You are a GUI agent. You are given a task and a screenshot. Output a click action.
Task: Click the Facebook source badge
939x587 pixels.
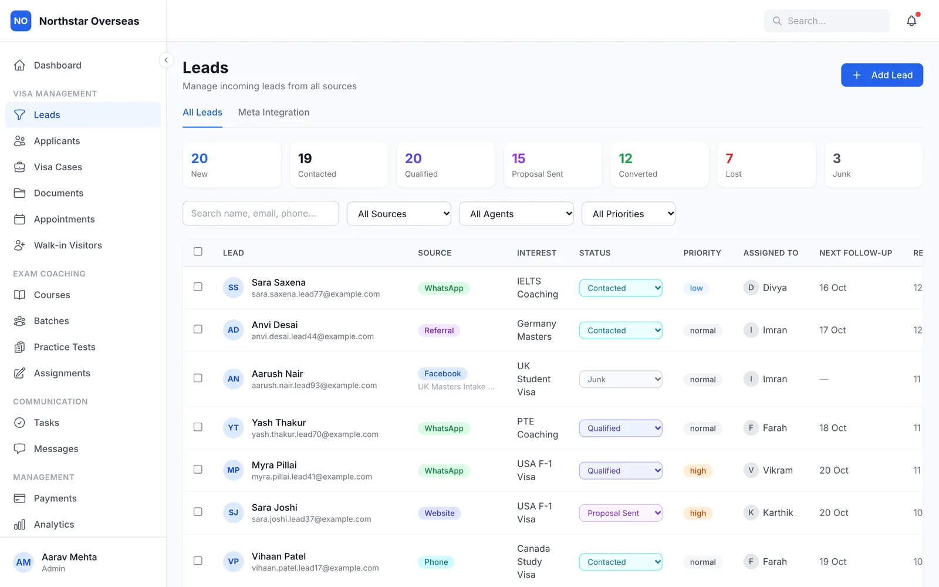(x=443, y=373)
